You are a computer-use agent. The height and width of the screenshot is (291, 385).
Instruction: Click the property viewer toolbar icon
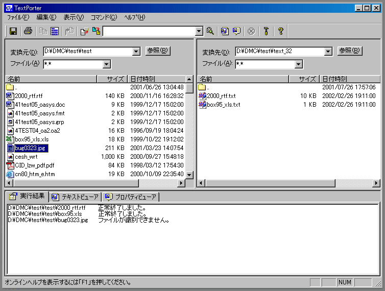click(236, 31)
